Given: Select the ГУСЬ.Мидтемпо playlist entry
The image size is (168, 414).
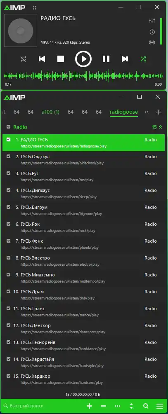Looking at the screenshot, I should [84, 278].
